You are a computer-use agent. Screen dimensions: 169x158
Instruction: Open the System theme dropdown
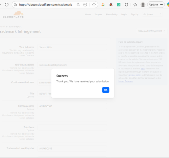(x=152, y=15)
